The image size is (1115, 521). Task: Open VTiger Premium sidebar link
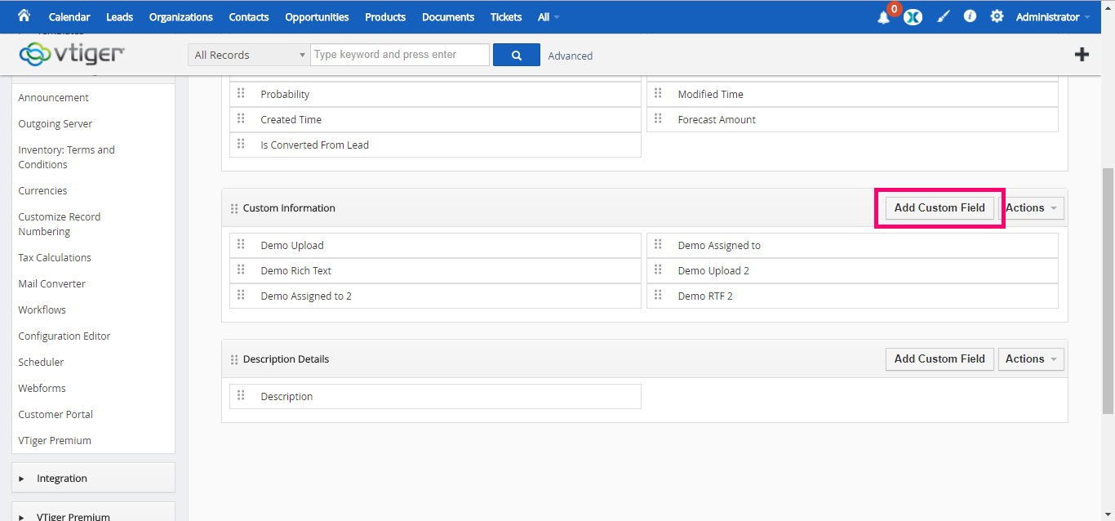point(55,440)
